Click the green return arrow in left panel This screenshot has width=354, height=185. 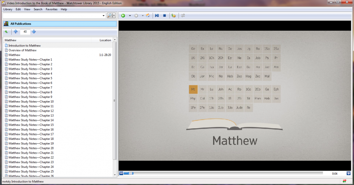pos(6,32)
